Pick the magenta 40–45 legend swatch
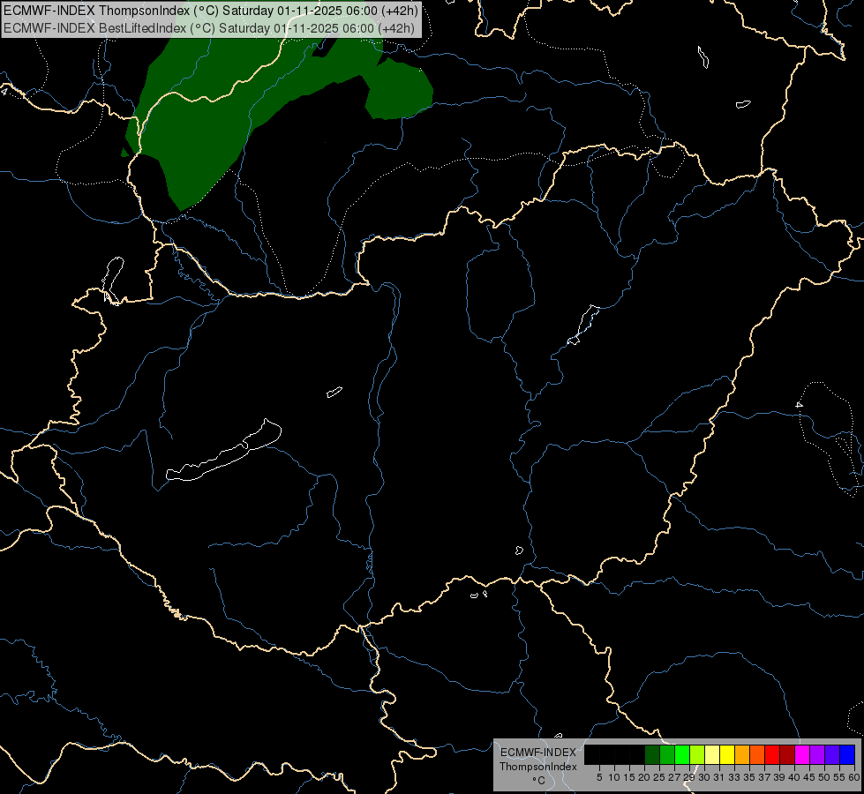The image size is (864, 794). pyautogui.click(x=802, y=755)
